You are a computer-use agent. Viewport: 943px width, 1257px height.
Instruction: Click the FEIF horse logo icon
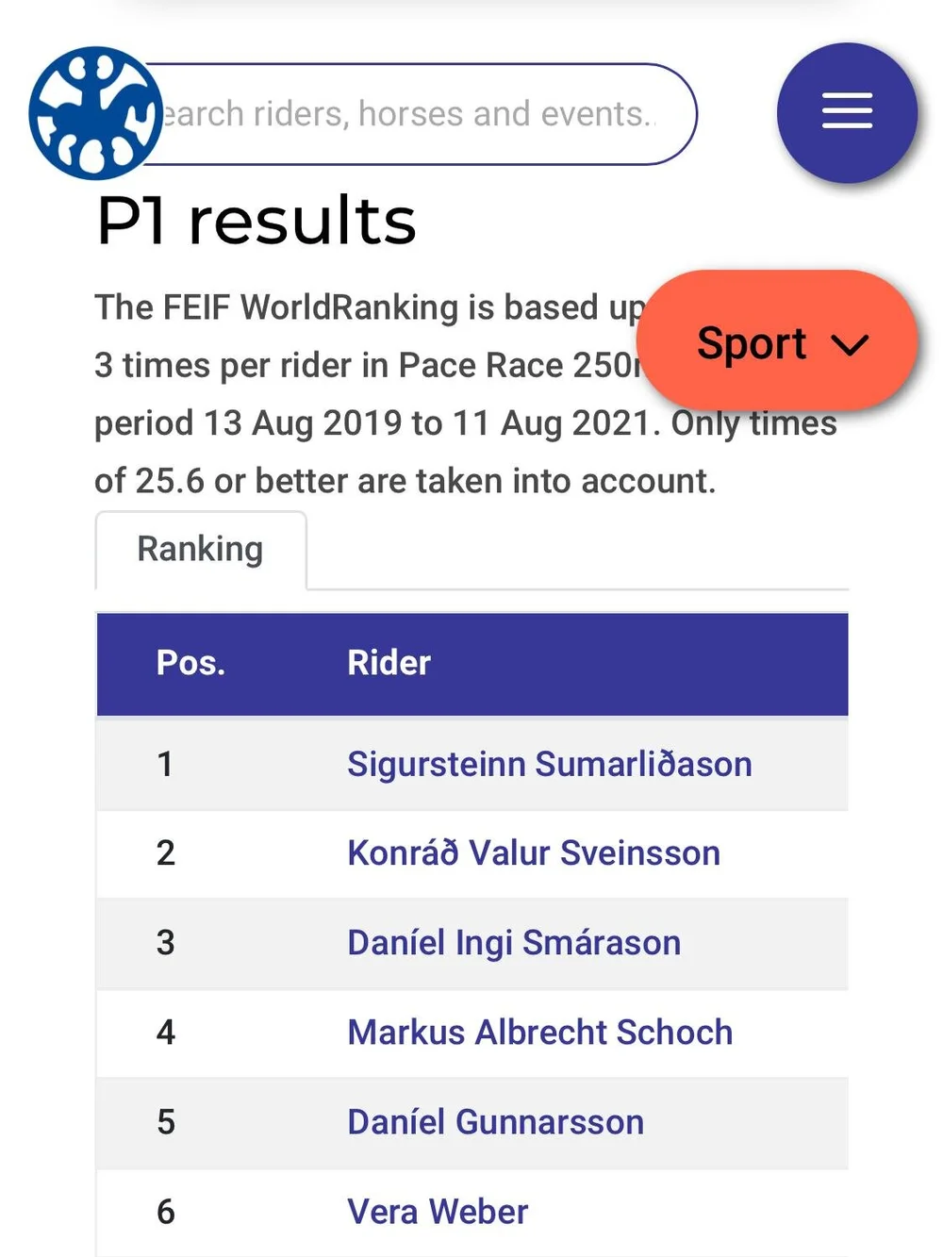94,113
